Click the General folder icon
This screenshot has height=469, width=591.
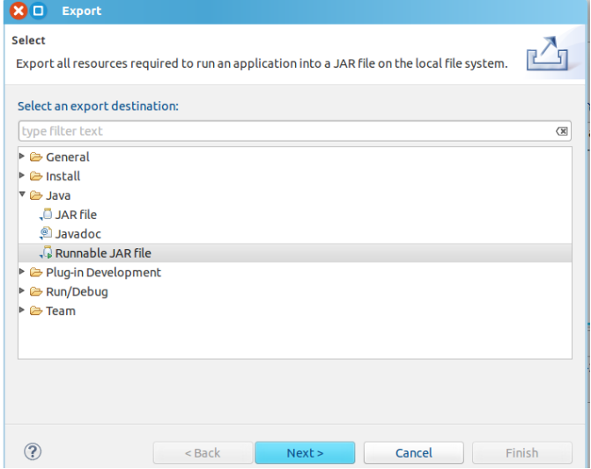coord(36,158)
